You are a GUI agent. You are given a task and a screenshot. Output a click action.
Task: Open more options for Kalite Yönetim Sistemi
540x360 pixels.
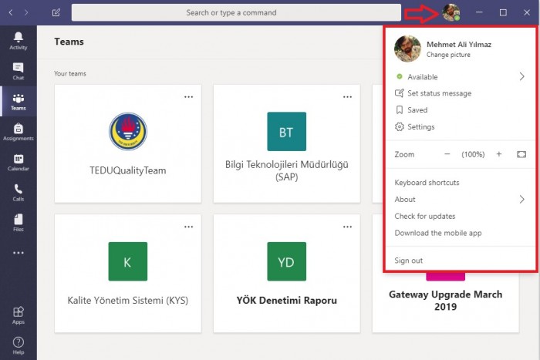[x=188, y=227]
